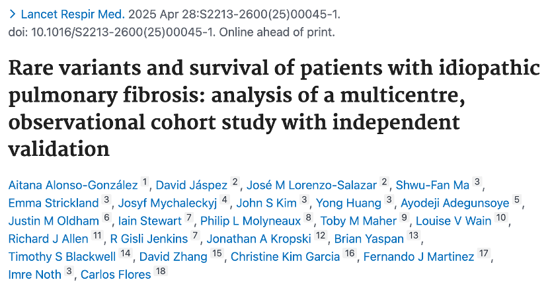Select author David Jáspez
This screenshot has width=550, height=292.
(x=192, y=185)
